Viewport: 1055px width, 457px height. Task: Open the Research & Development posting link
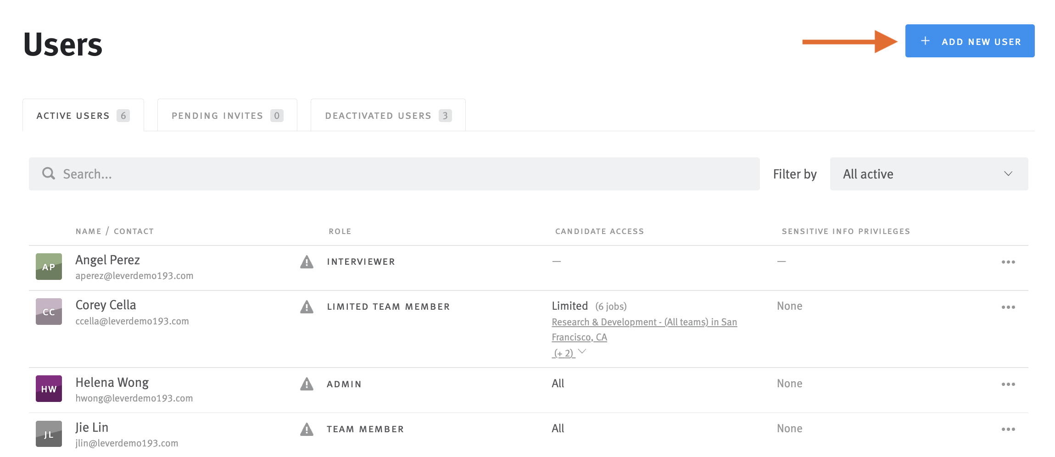(x=644, y=322)
